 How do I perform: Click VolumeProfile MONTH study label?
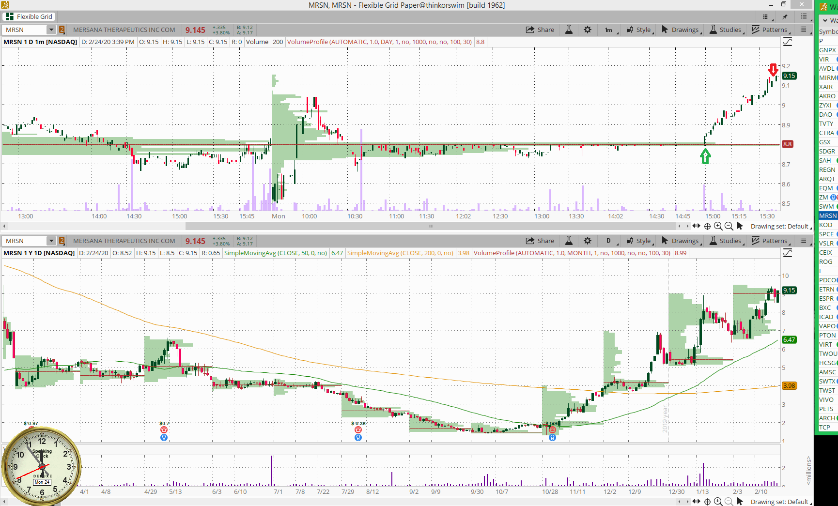[572, 253]
